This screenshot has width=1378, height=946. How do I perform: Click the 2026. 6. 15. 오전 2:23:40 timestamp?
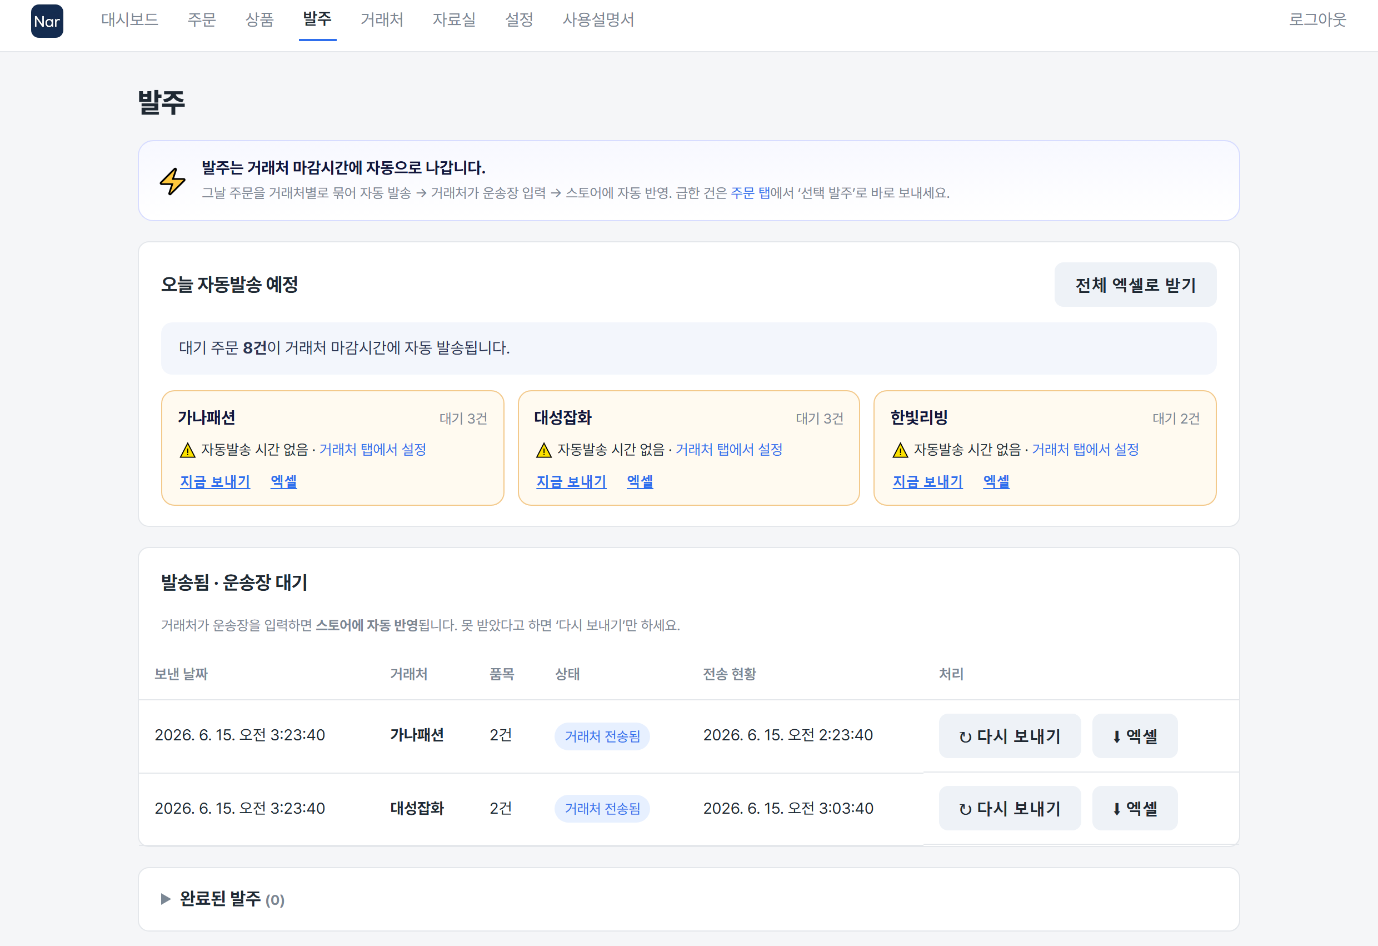pos(788,735)
